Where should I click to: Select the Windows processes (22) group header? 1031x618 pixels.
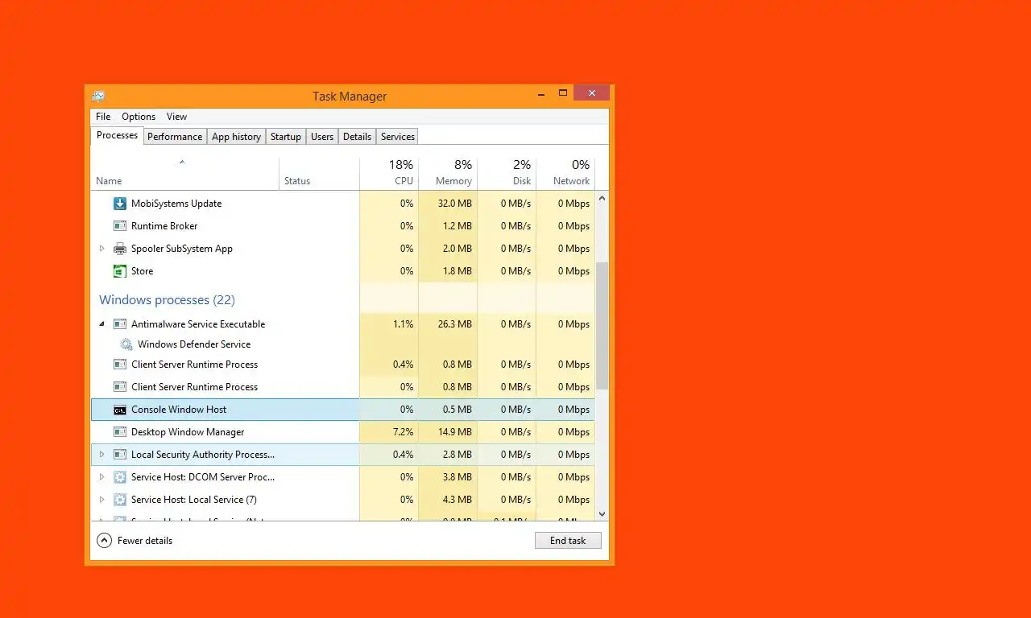(167, 300)
